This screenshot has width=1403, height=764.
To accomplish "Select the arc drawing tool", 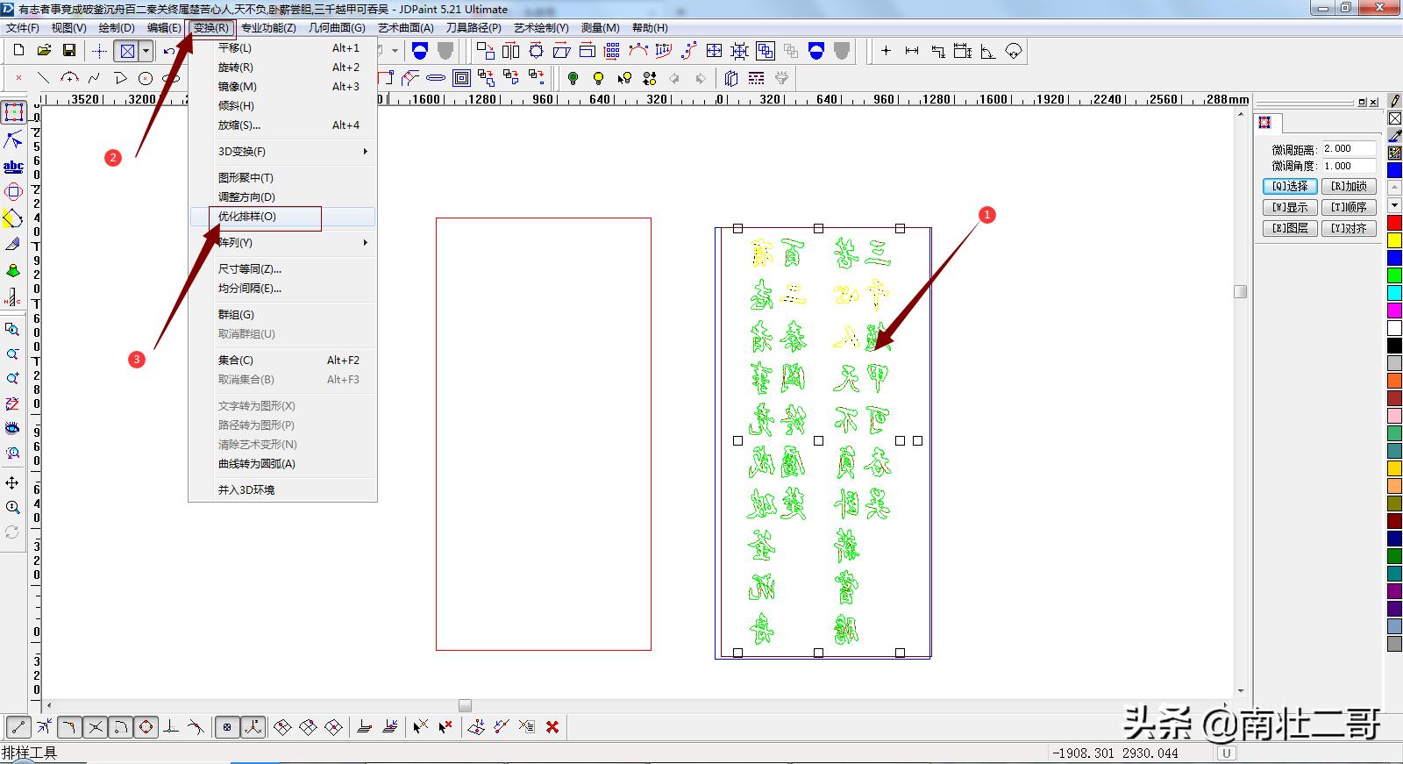I will point(69,78).
